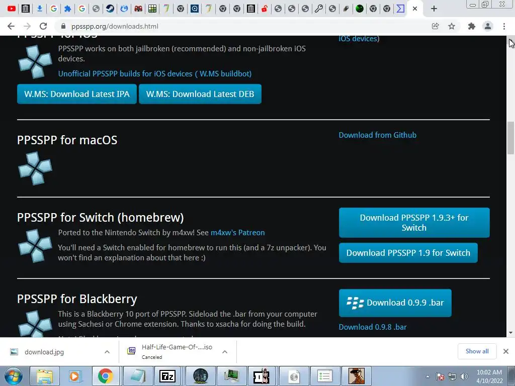
Task: Go back to the previous page
Action: click(x=11, y=26)
